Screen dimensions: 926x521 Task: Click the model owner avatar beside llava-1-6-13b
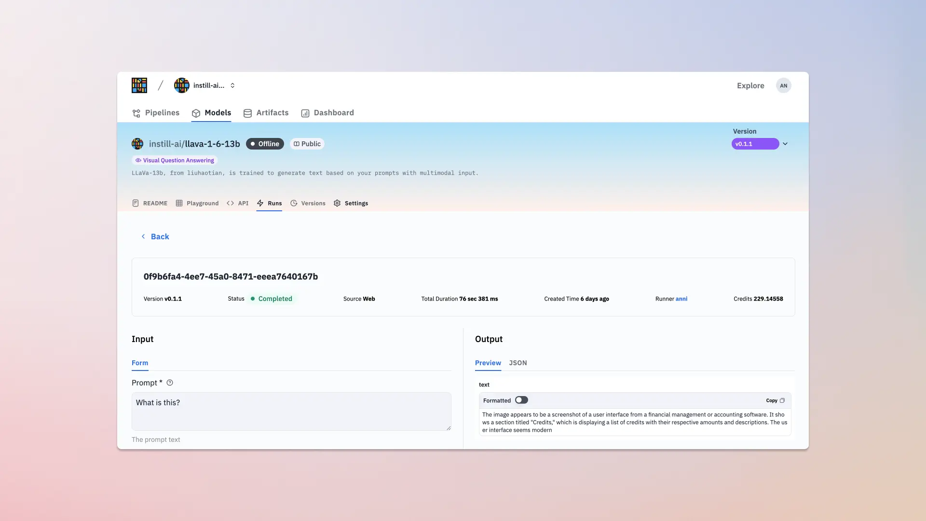point(137,144)
